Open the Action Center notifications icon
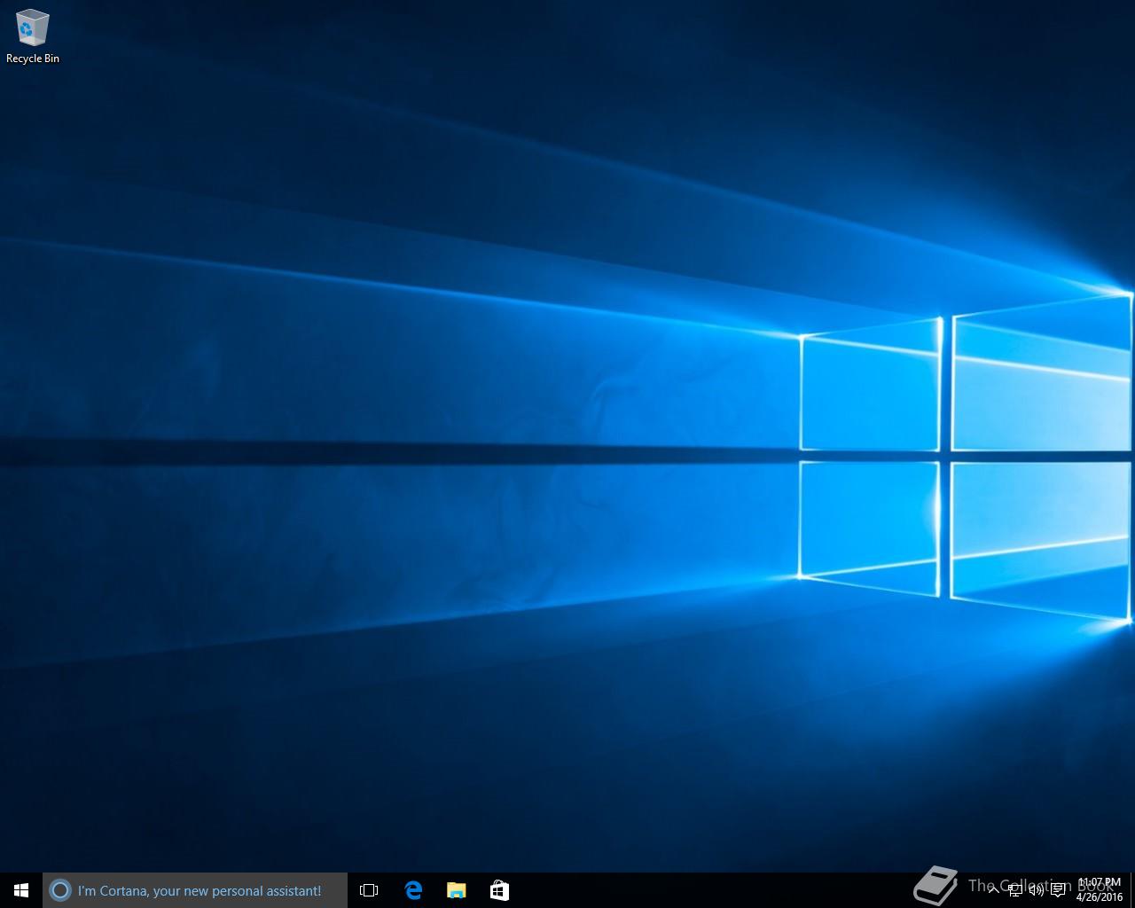This screenshot has height=908, width=1135. coord(1058,890)
